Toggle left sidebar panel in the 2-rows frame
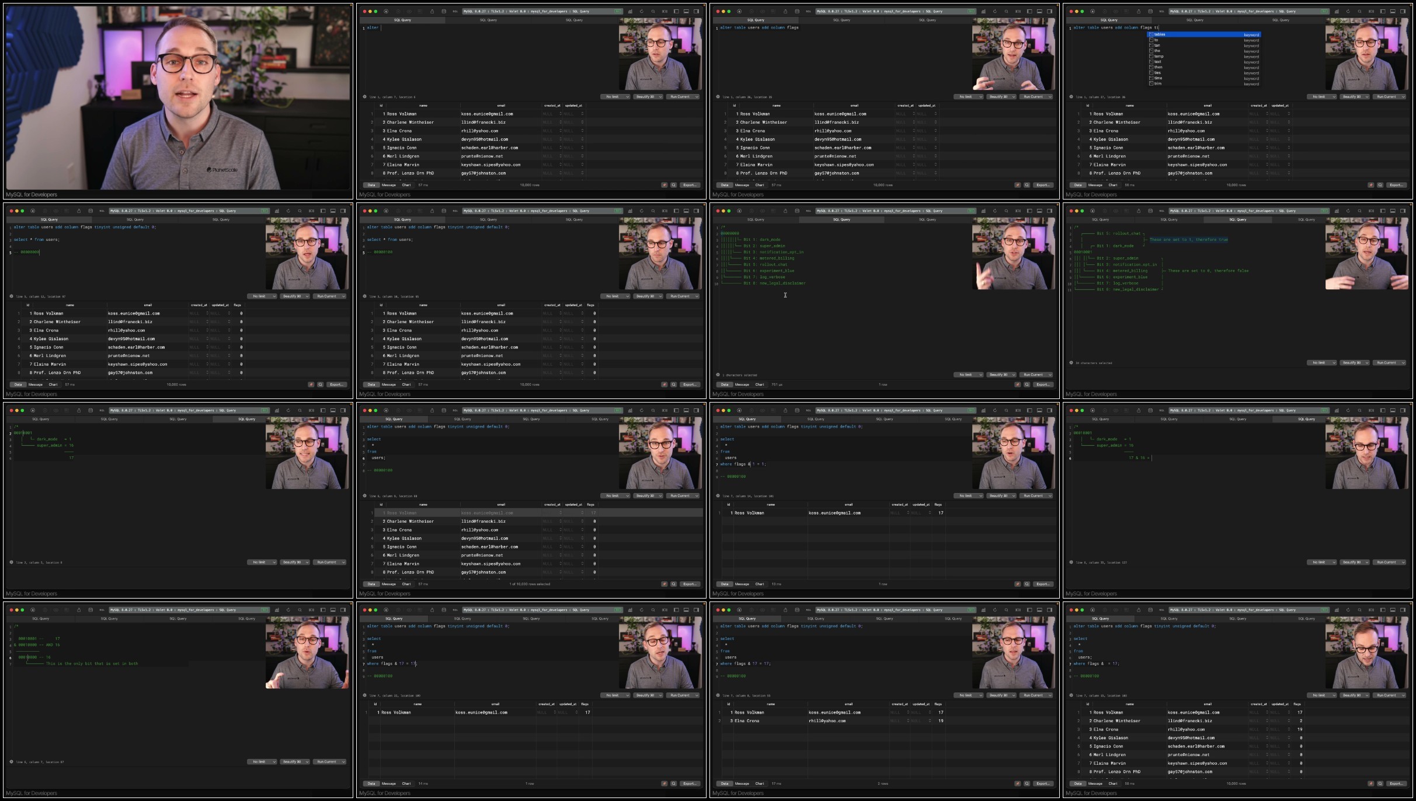The width and height of the screenshot is (1416, 801). pyautogui.click(x=1029, y=610)
